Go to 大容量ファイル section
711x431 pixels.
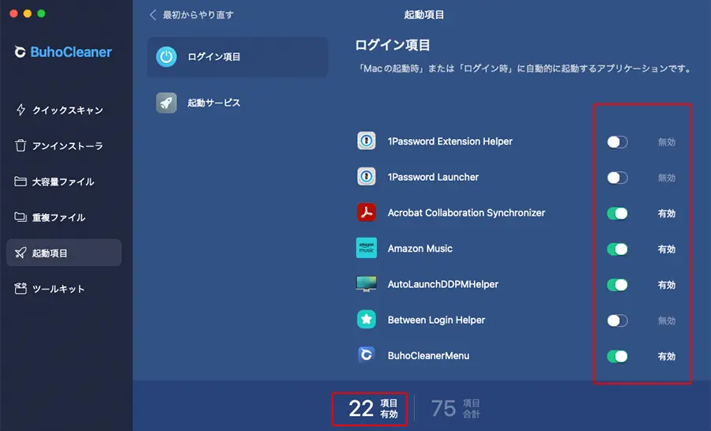pos(64,182)
